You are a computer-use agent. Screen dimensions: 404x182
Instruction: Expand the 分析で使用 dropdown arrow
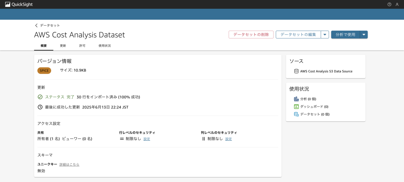pos(364,35)
